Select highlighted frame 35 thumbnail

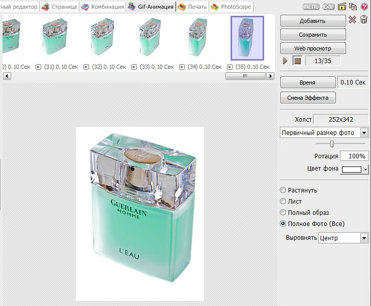click(x=247, y=38)
